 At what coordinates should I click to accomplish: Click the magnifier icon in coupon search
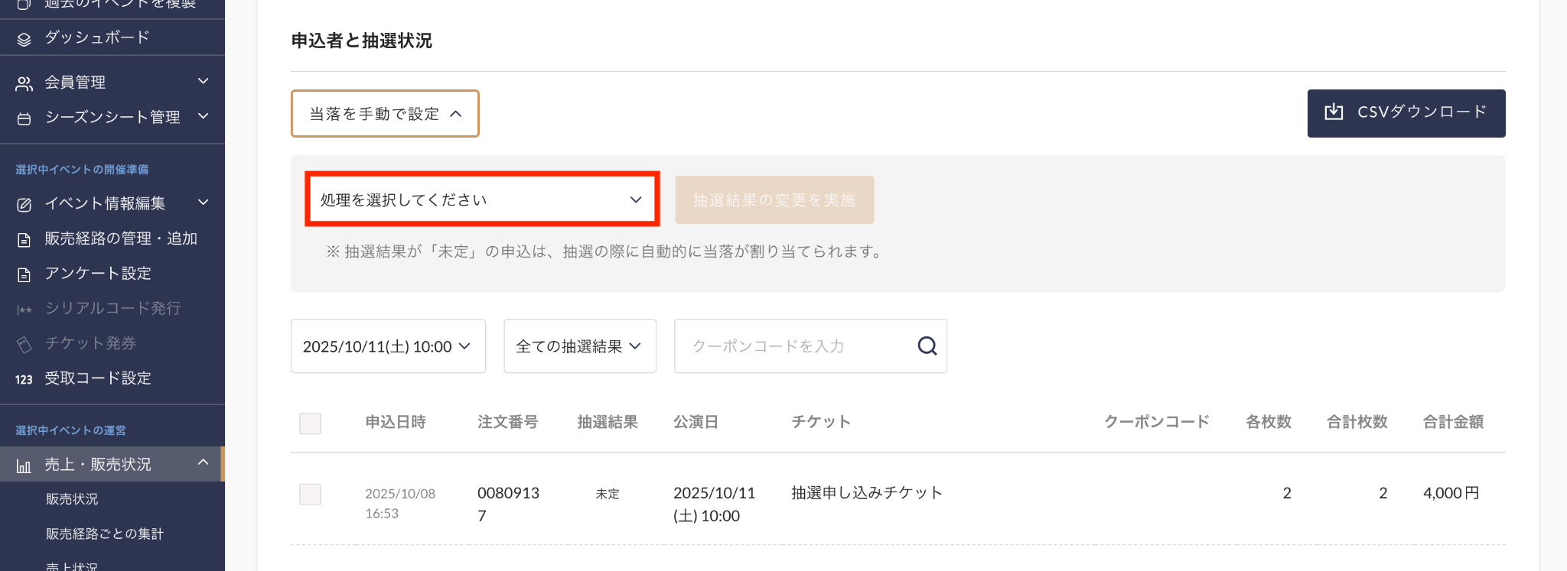(x=927, y=346)
